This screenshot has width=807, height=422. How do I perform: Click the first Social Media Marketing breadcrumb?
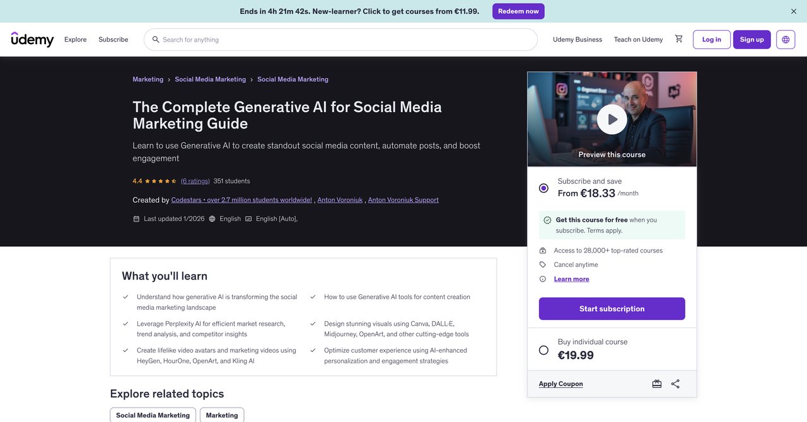click(x=211, y=79)
